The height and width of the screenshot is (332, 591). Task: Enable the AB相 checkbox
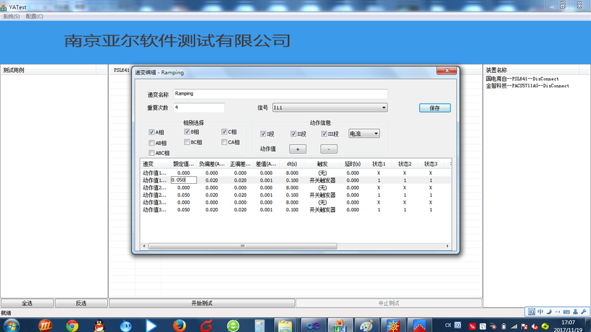152,143
